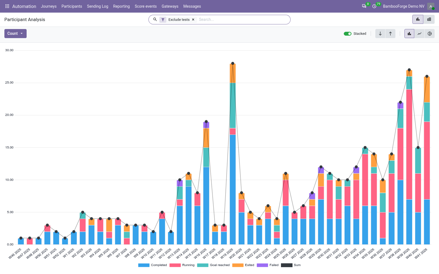Switch to pivot table view

429,19
